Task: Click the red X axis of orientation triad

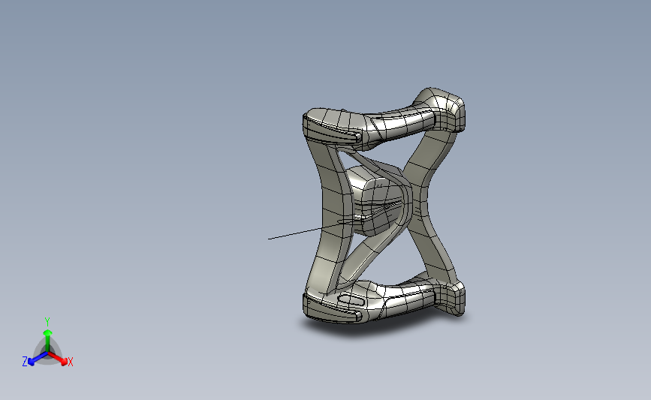Action: [58, 359]
